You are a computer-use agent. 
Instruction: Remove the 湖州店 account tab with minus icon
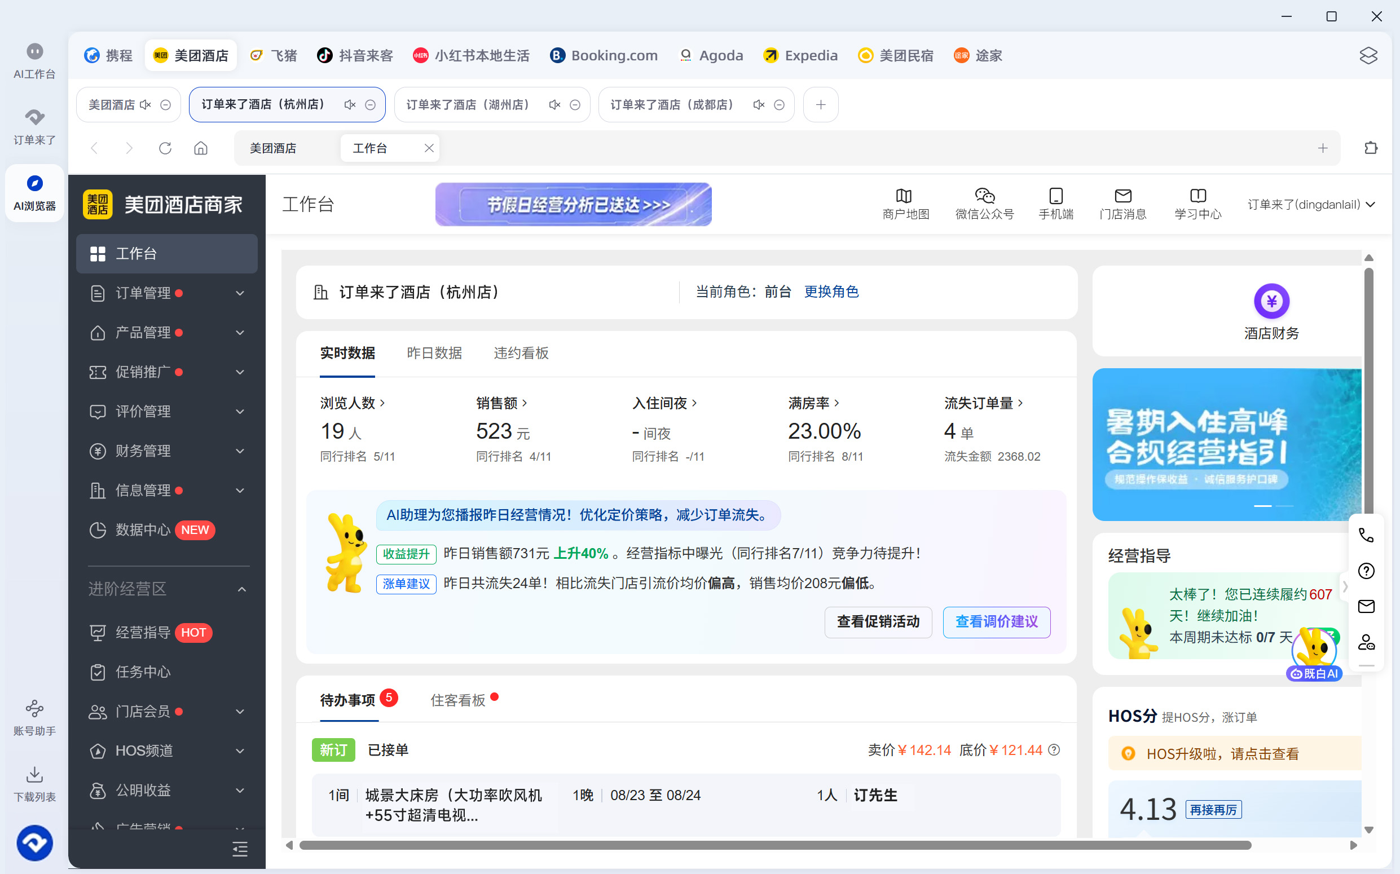[575, 105]
